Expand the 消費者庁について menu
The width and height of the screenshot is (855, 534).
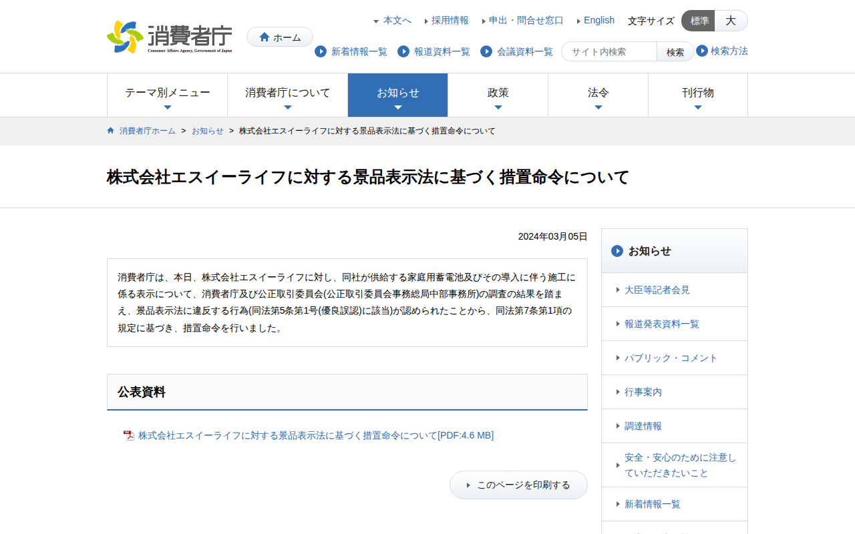coord(287,95)
